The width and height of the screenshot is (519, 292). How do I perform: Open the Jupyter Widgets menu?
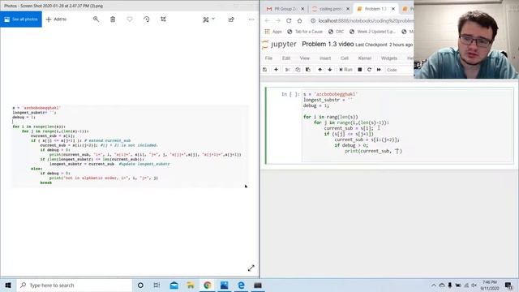point(389,58)
